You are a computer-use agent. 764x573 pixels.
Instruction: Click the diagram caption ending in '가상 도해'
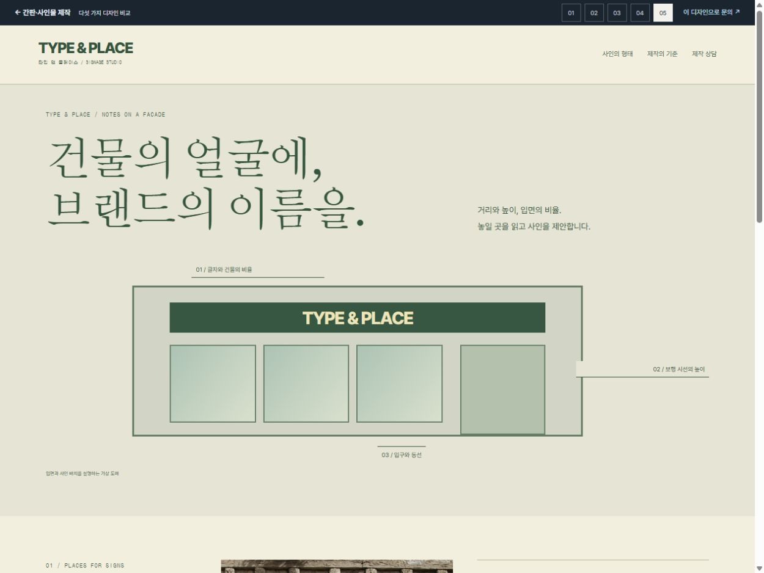[x=83, y=473]
